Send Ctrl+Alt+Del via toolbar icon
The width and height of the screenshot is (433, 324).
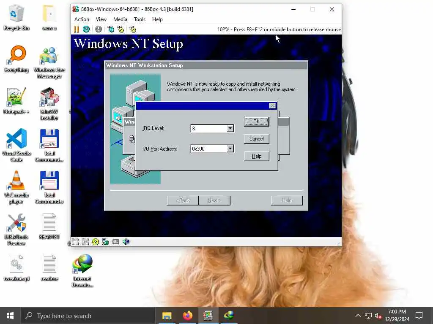tap(111, 29)
